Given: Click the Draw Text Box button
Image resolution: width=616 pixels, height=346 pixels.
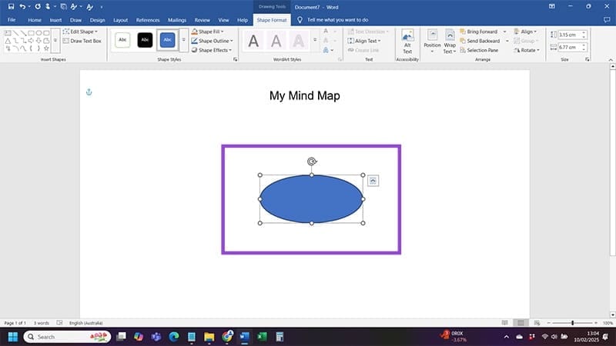Looking at the screenshot, I should coord(82,41).
